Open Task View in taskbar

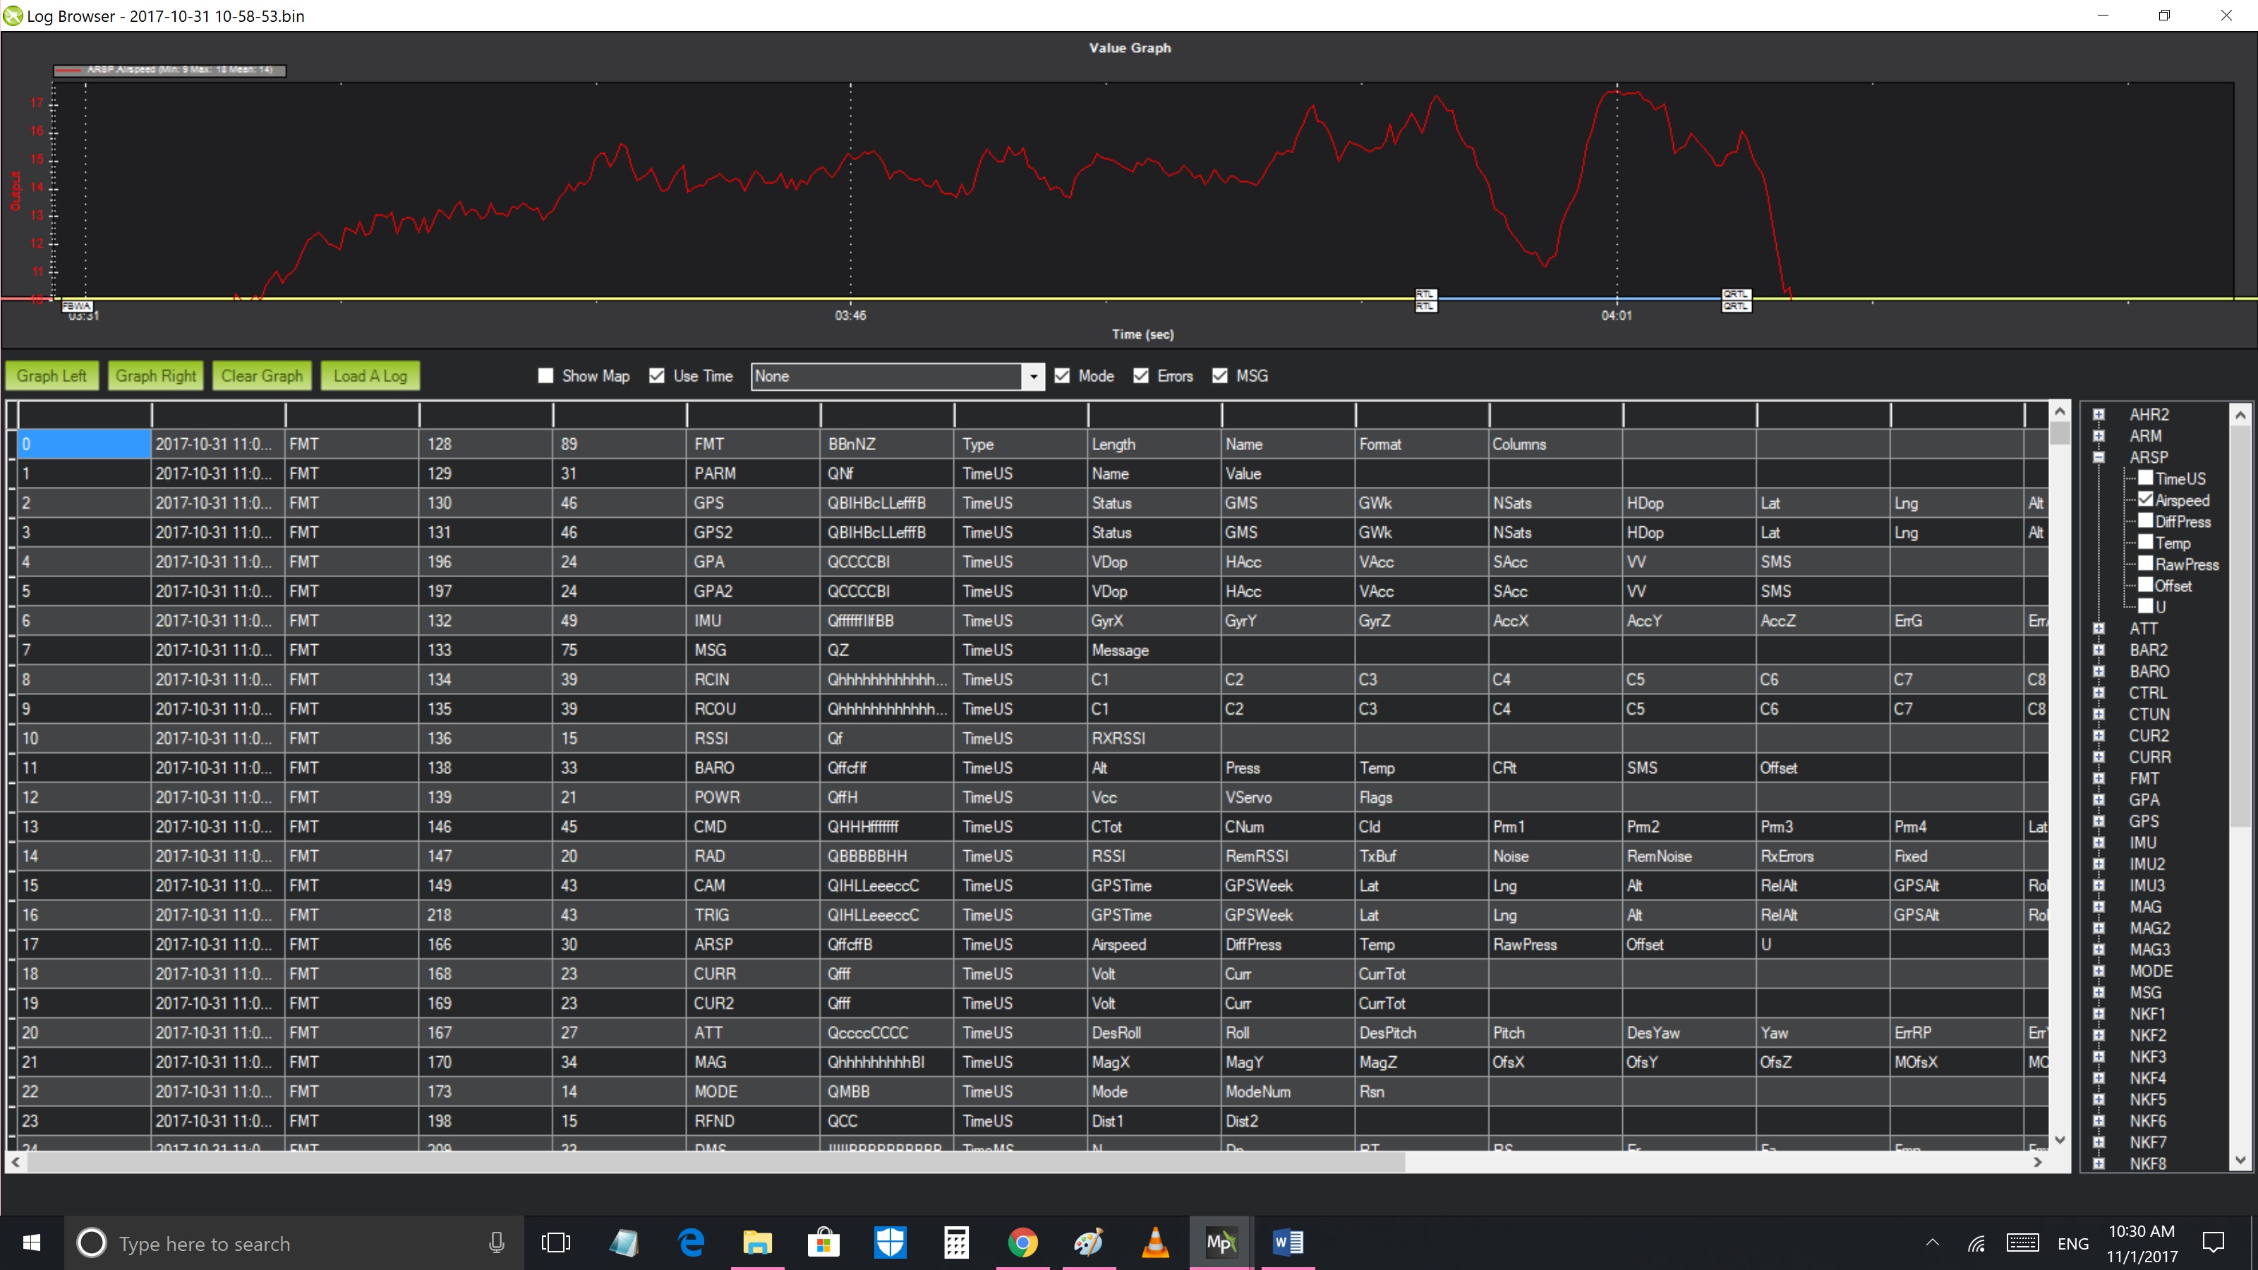(556, 1242)
